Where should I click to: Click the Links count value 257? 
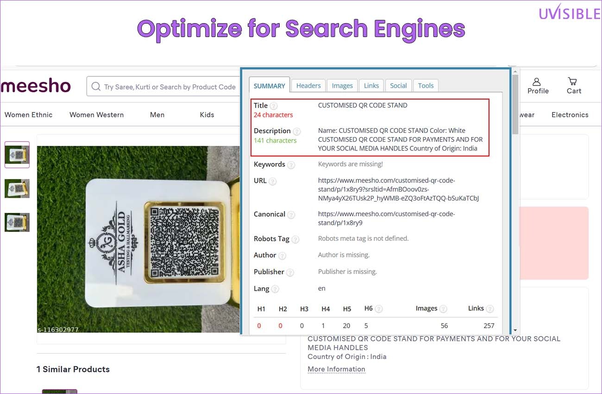pos(489,325)
